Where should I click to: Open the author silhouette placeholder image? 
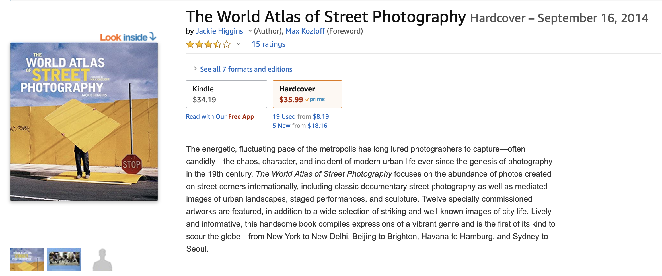(x=102, y=260)
